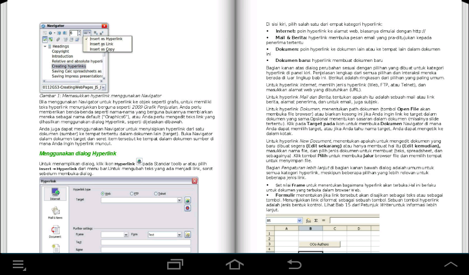Open the Android recent apps view

(x=175, y=264)
